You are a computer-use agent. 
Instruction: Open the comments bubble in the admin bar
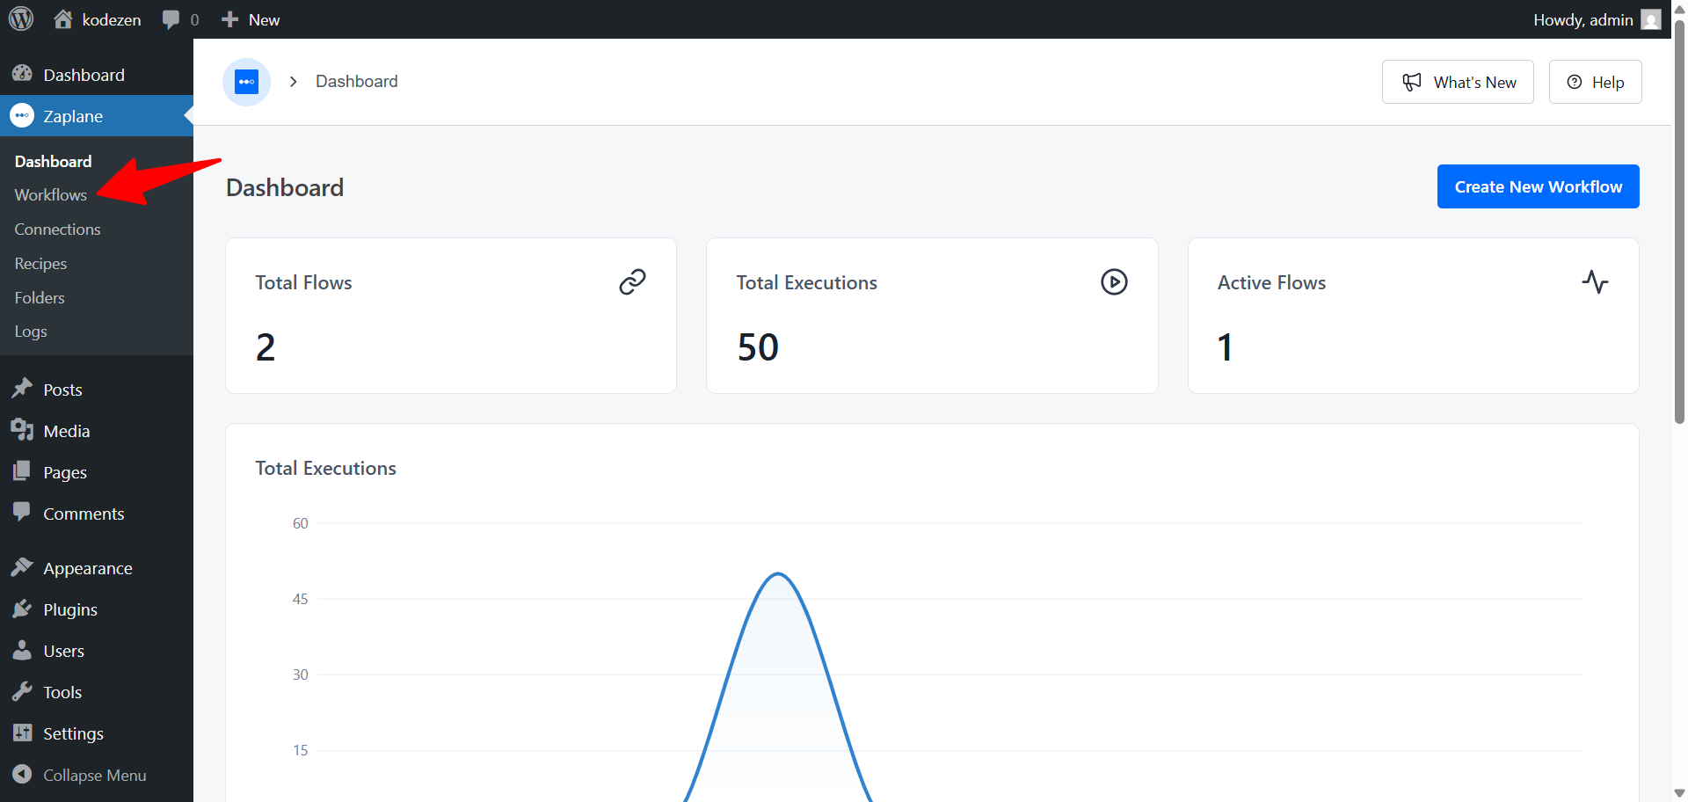point(181,19)
